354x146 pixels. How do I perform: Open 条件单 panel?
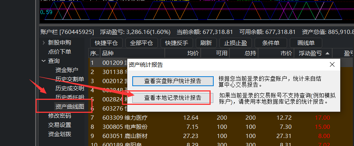(271, 43)
